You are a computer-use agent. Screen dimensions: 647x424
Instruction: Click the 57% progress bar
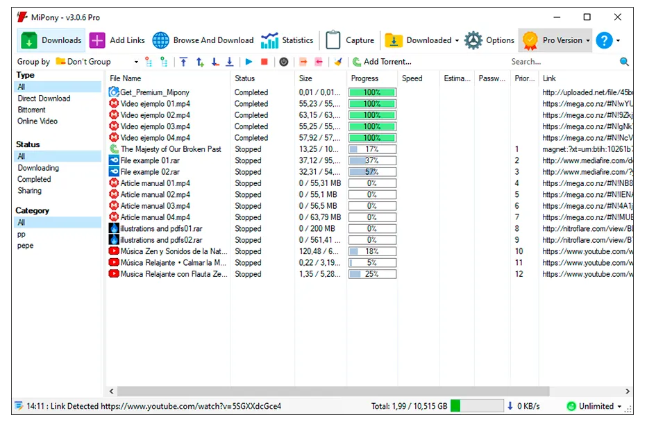[x=372, y=172]
